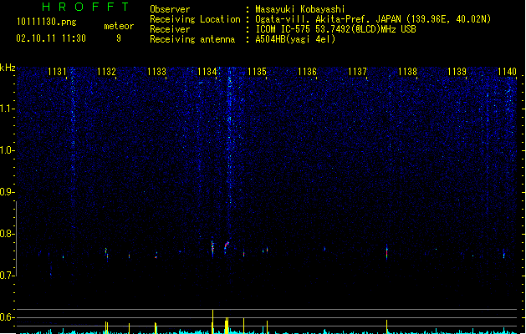Click the tallest yellow peak in level graph
The width and height of the screenshot is (526, 334).
coord(212,321)
